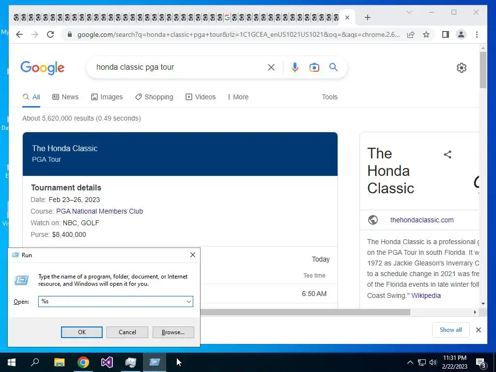The width and height of the screenshot is (496, 372).
Task: Open the search Tools options
Action: [x=329, y=97]
